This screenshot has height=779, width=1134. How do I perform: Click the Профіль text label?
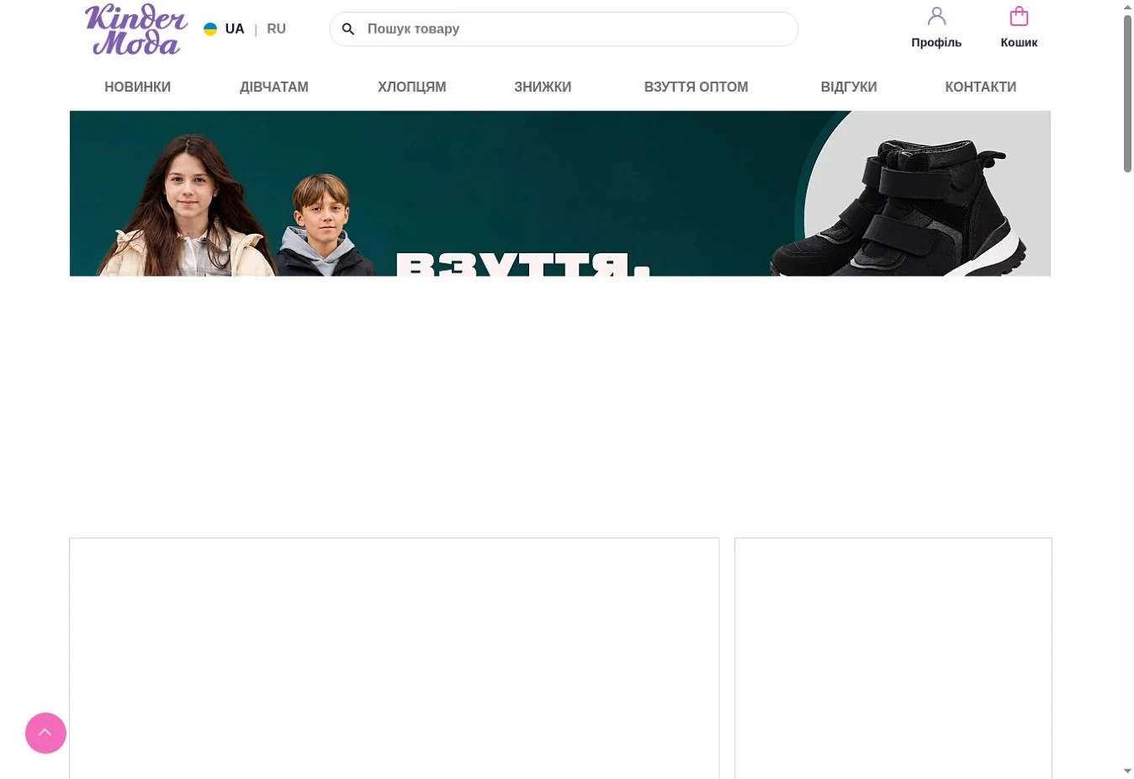(936, 42)
